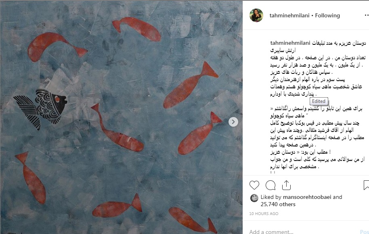Toggle the Following button
Viewport: 369px width, 234px height.
coord(327,15)
